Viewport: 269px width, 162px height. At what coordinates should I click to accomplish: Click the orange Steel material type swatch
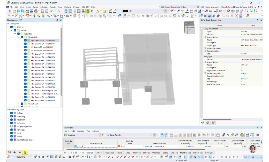[119, 146]
